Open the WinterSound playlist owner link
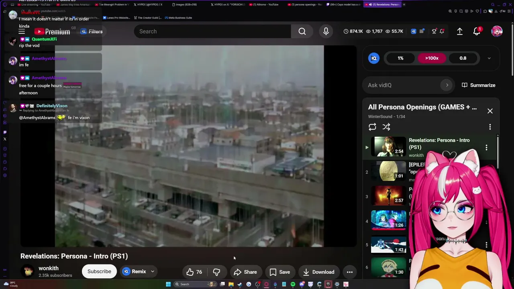 click(x=381, y=116)
